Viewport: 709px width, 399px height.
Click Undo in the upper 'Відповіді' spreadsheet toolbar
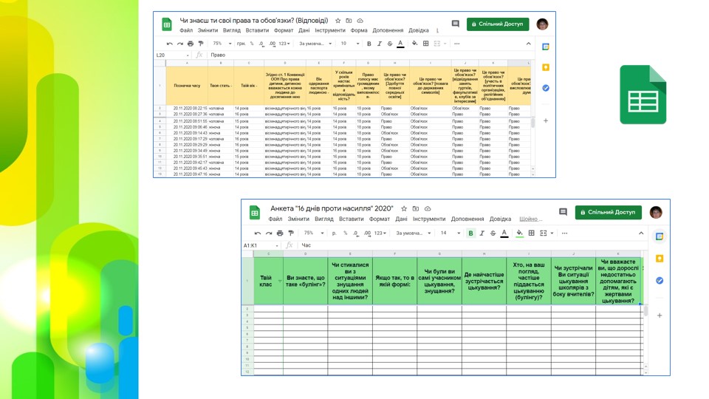(x=170, y=44)
